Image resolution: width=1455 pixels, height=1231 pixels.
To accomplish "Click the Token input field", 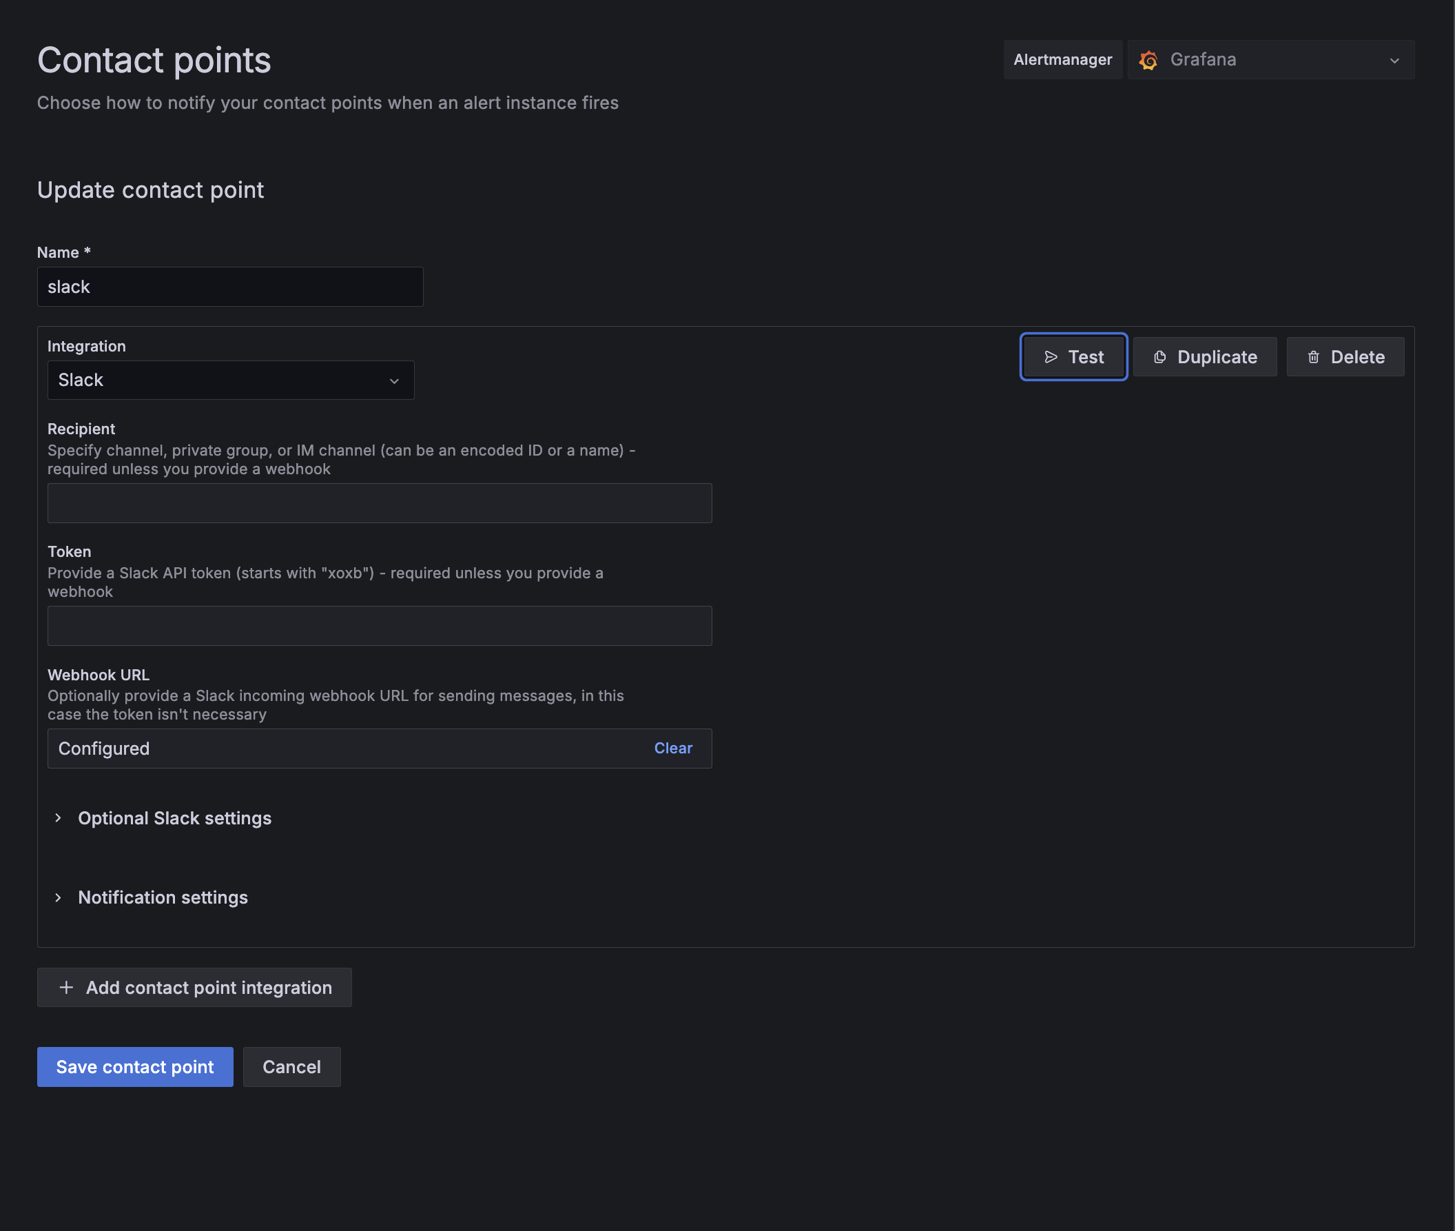I will 380,626.
